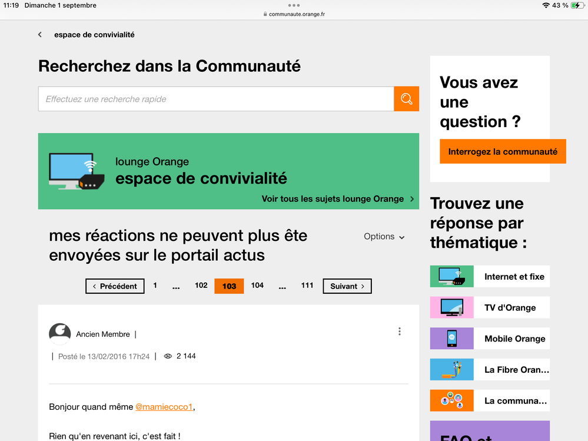
Task: Click the La Fibre Orange cable icon
Action: tap(452, 370)
